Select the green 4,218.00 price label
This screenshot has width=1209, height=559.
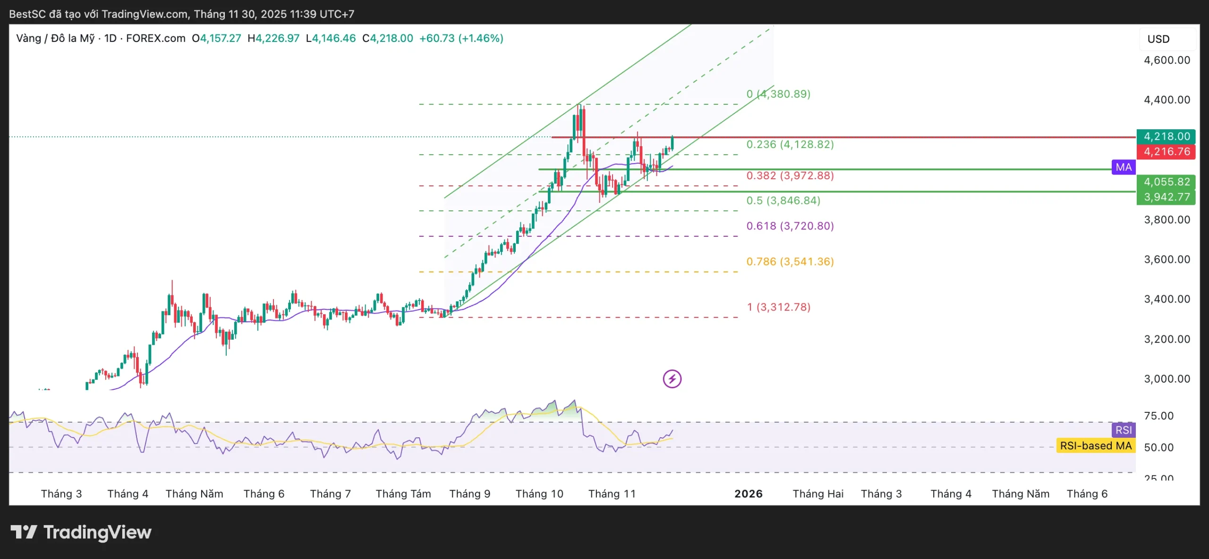[1166, 136]
